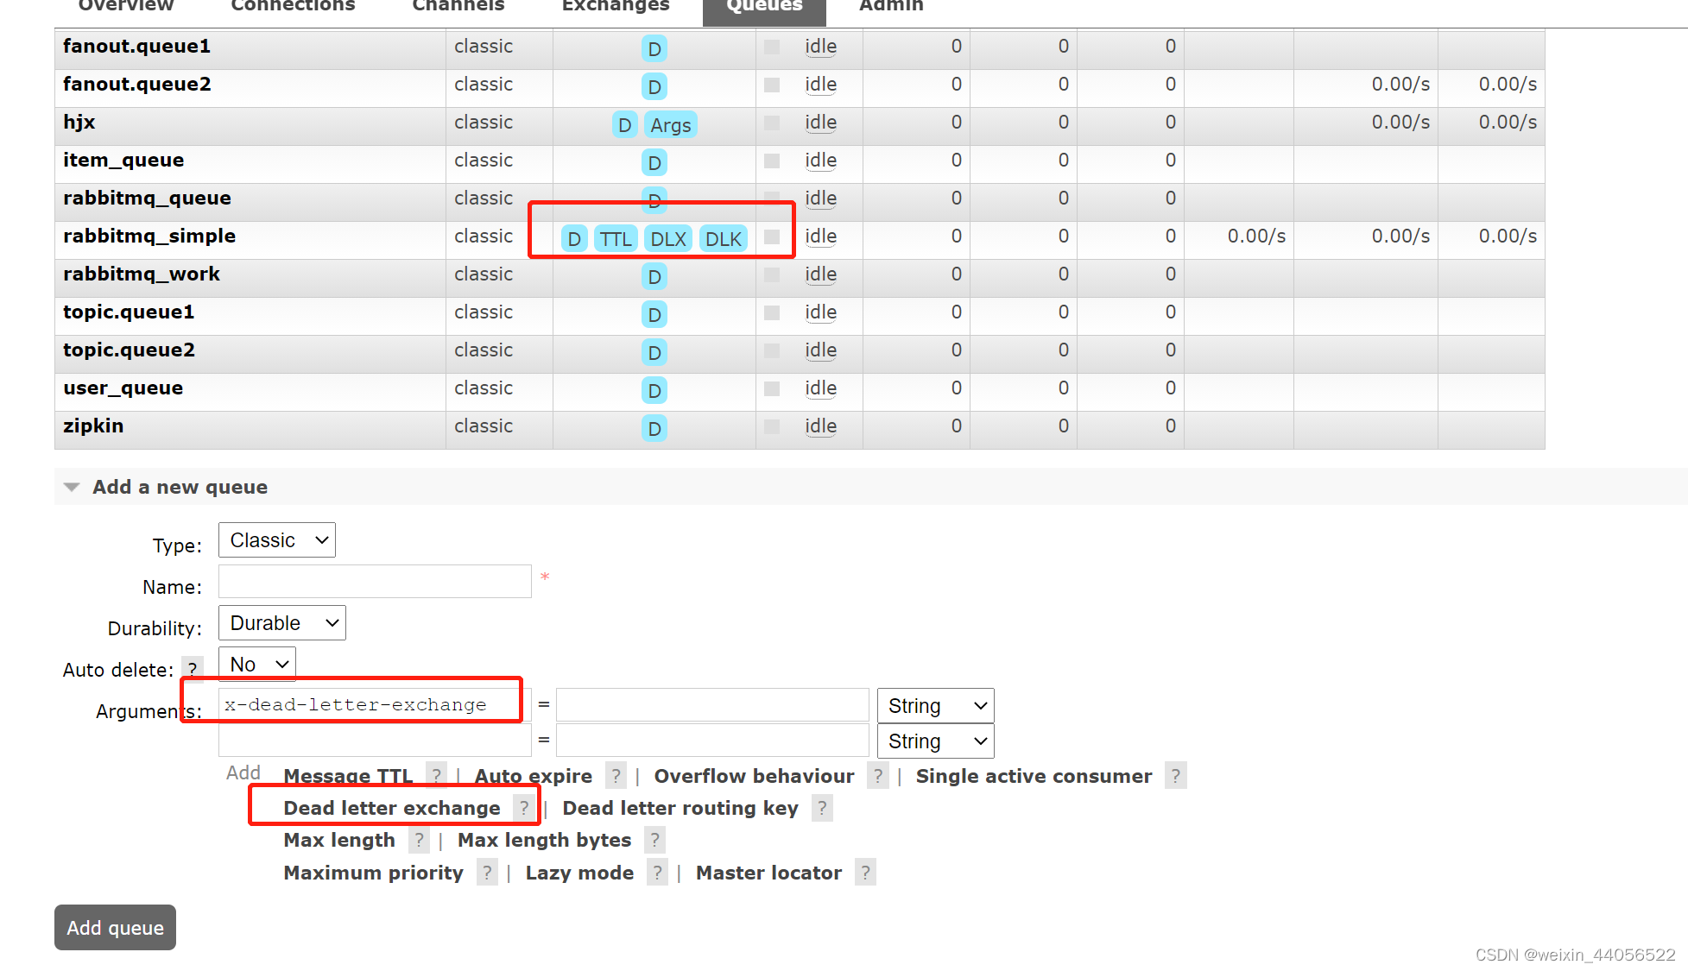The image size is (1688, 971).
Task: Click help icon next to Lazy mode
Action: tap(657, 873)
